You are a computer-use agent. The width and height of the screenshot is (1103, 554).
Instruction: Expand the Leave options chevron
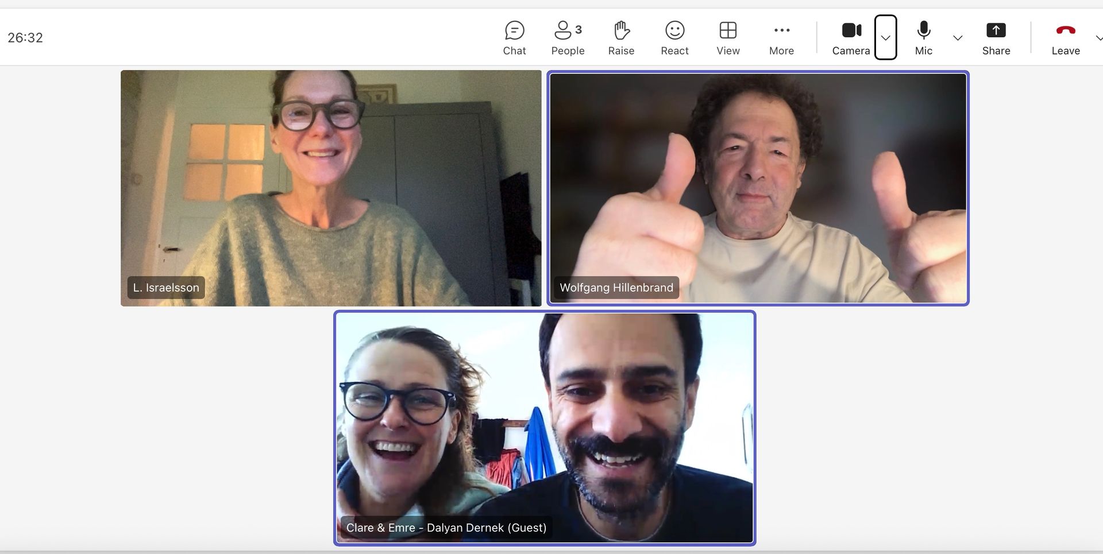1098,38
